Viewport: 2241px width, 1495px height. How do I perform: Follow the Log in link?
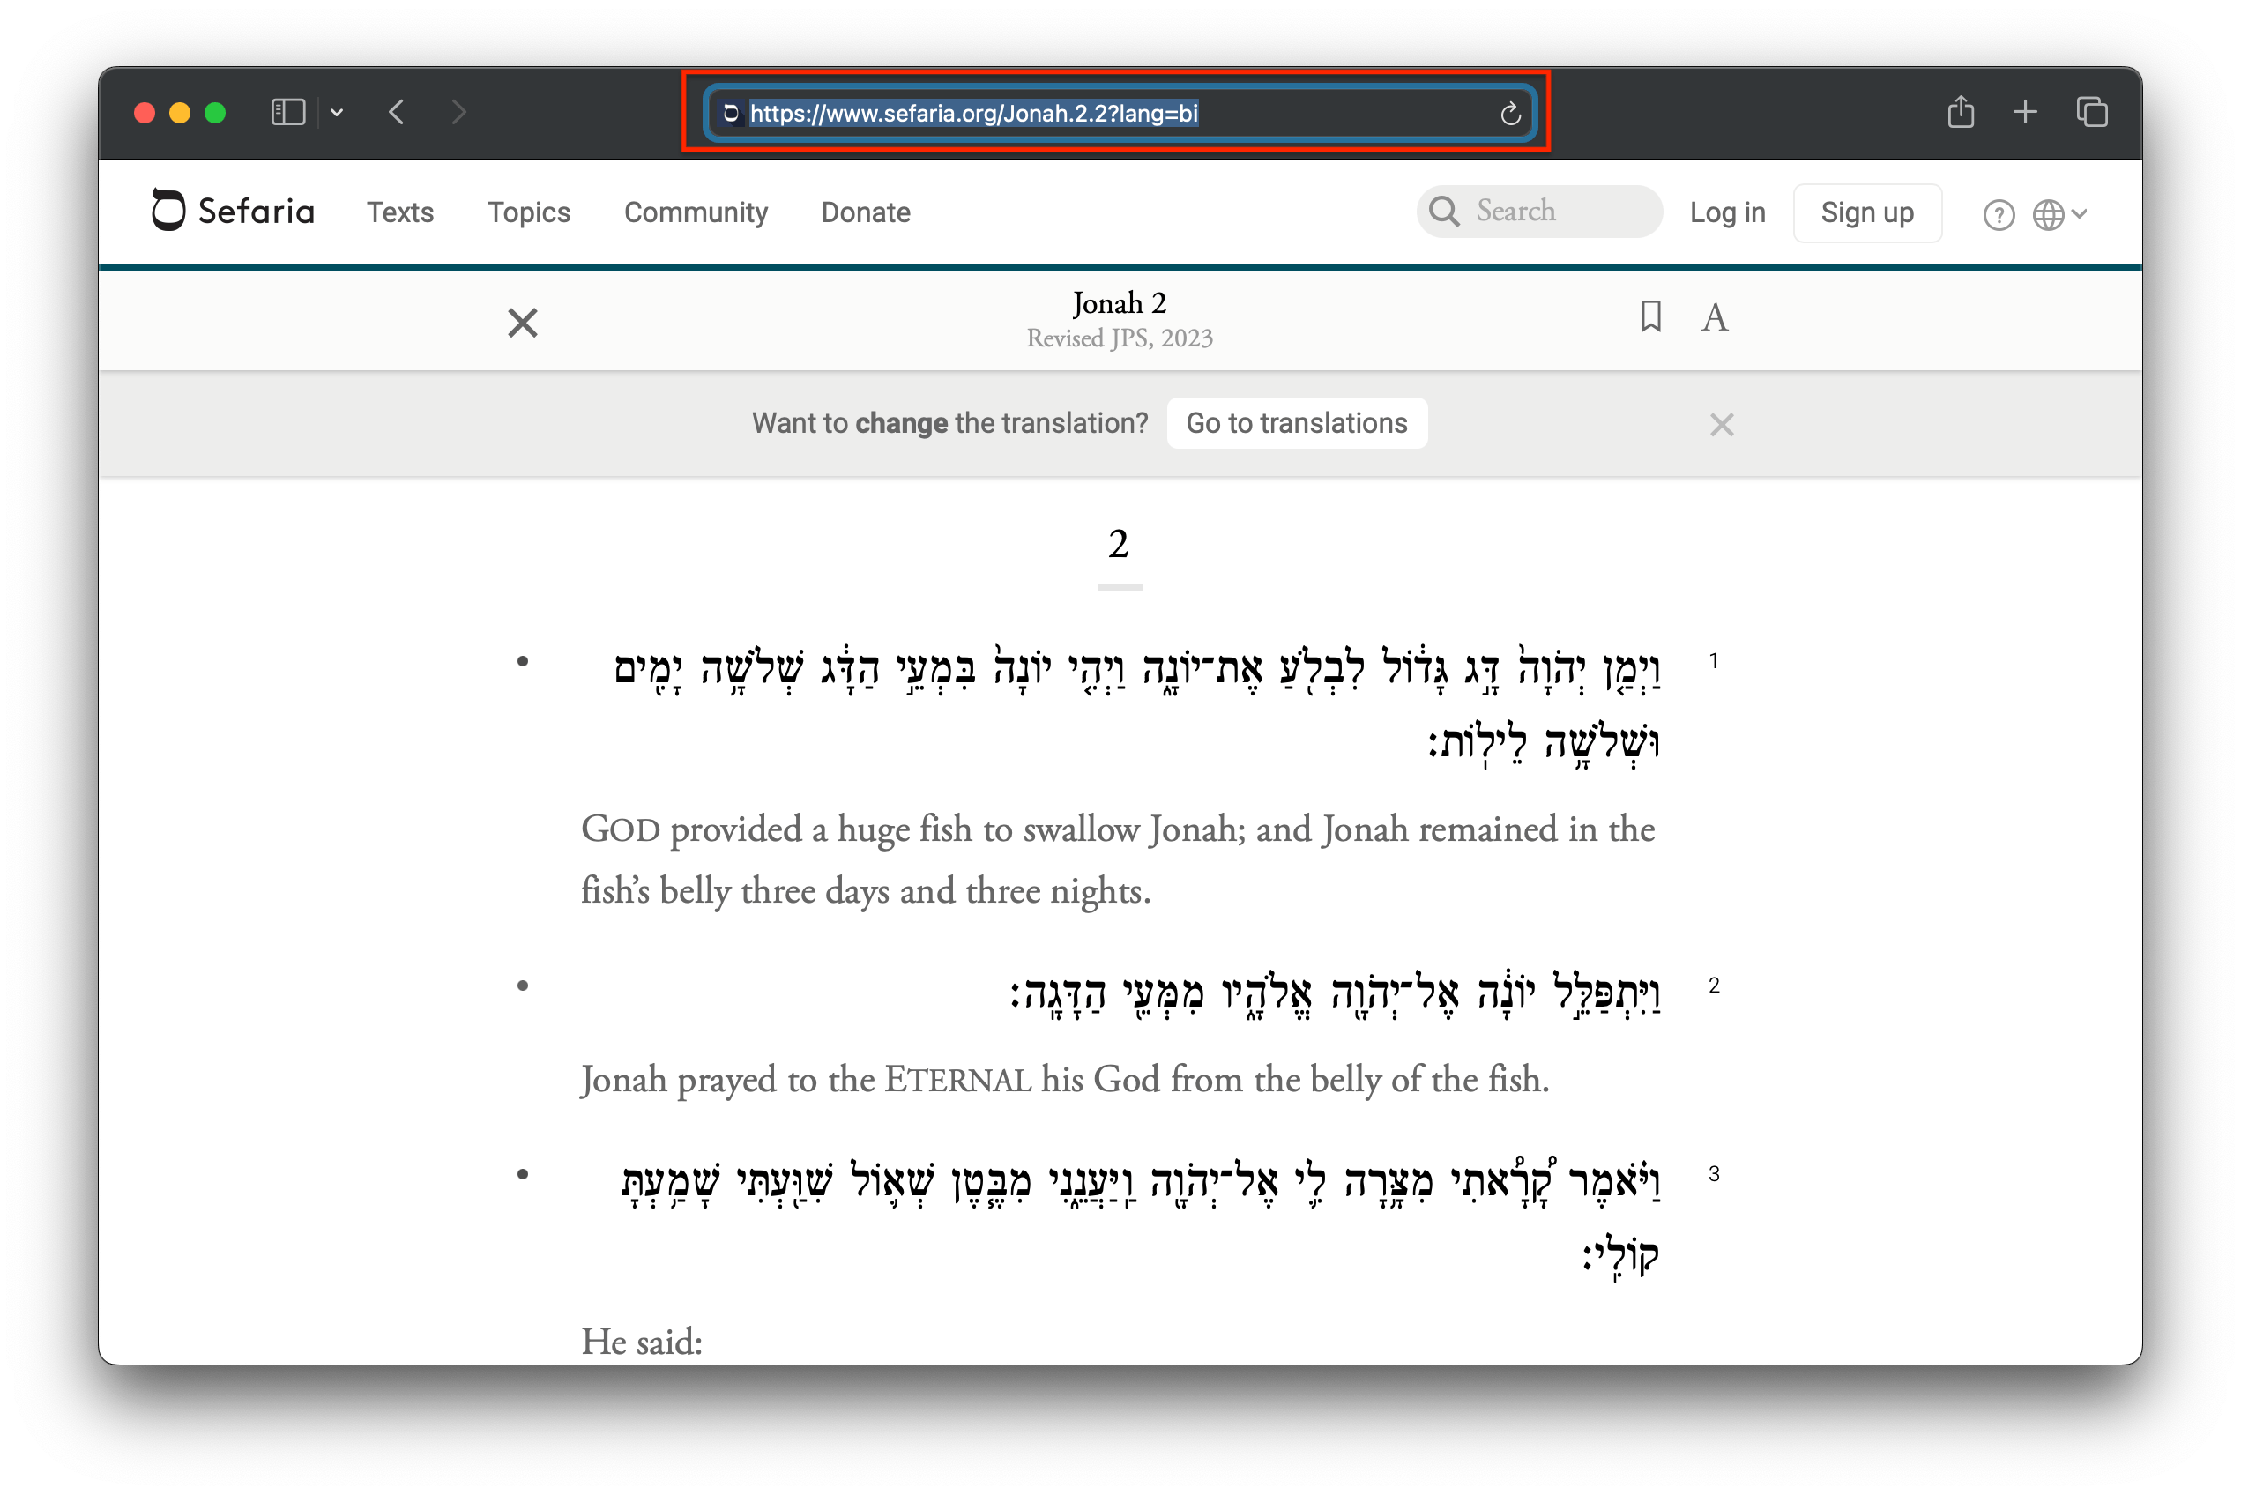coord(1727,212)
